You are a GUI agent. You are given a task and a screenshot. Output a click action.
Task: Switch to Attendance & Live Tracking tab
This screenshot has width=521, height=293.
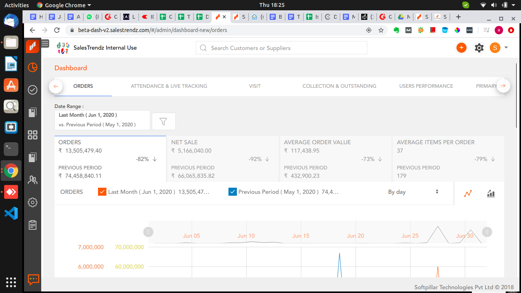[x=169, y=86]
